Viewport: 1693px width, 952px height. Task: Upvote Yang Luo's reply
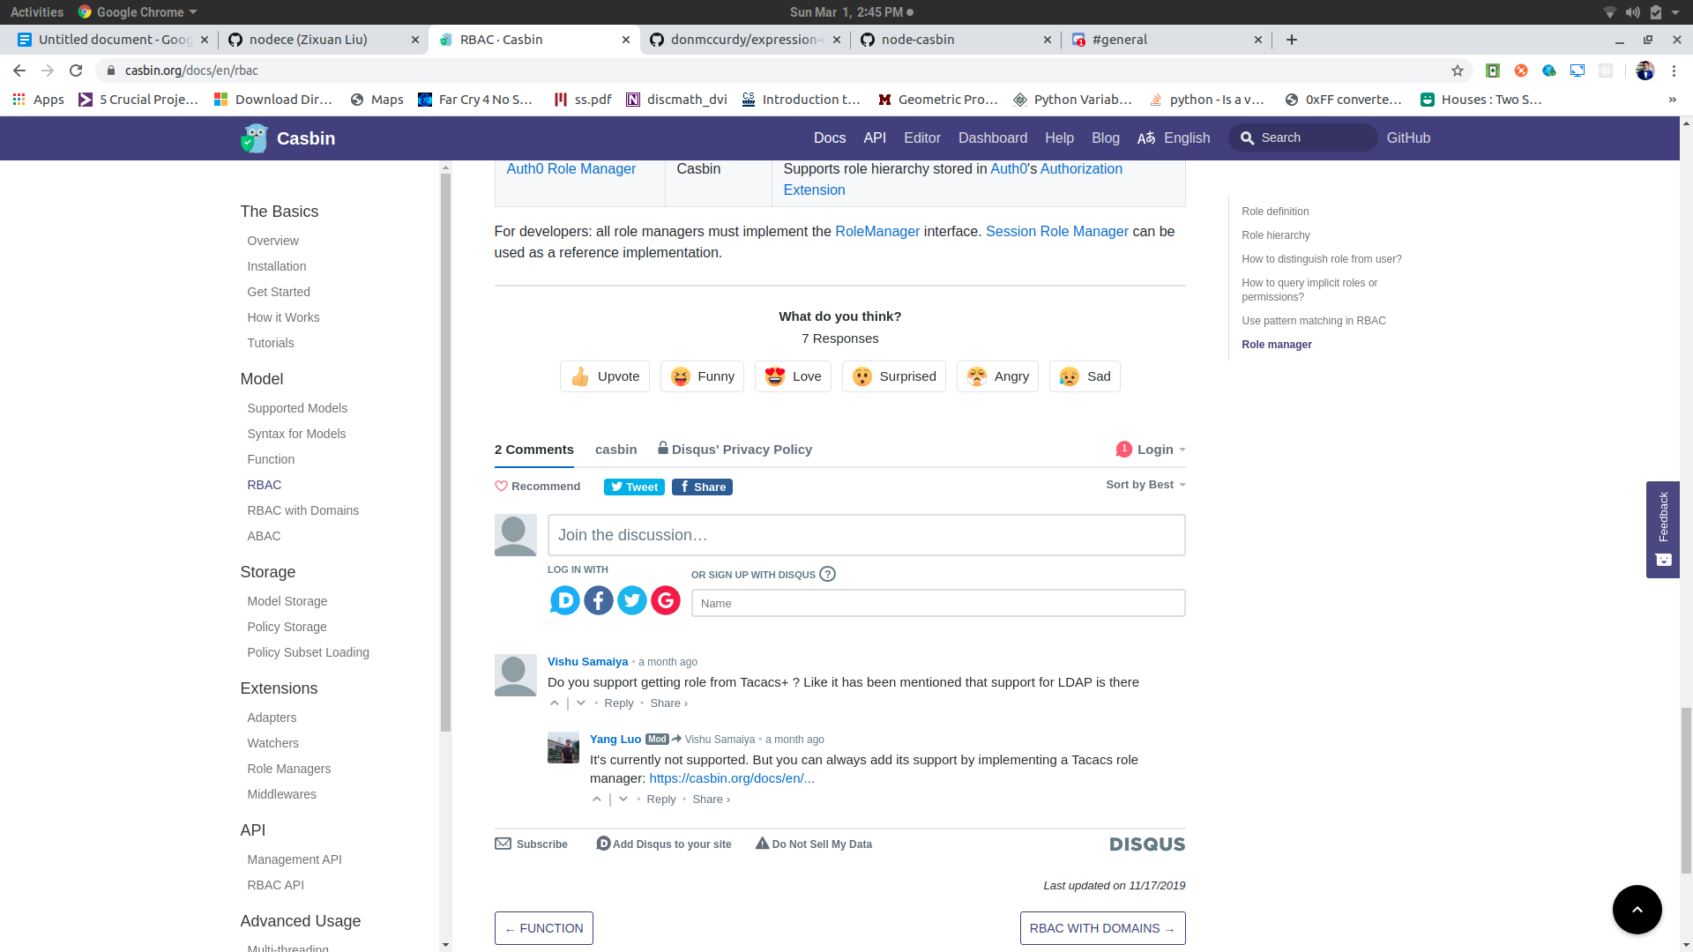point(597,799)
